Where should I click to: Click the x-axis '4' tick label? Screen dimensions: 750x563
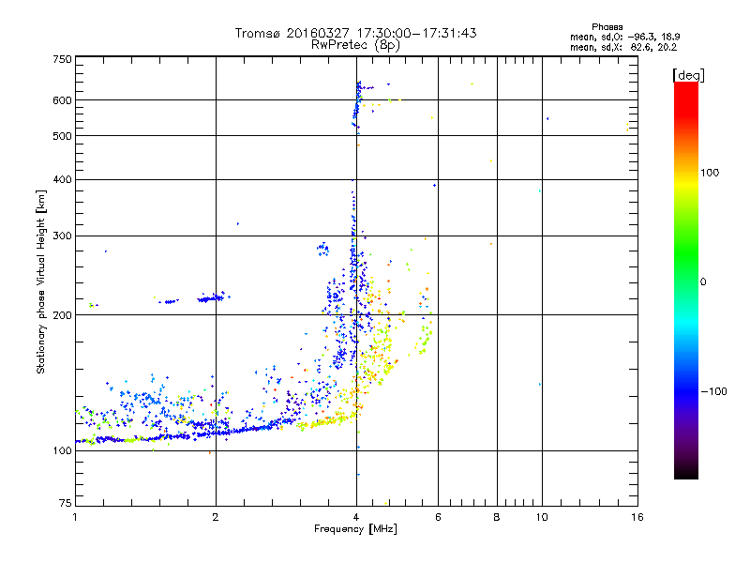(356, 517)
